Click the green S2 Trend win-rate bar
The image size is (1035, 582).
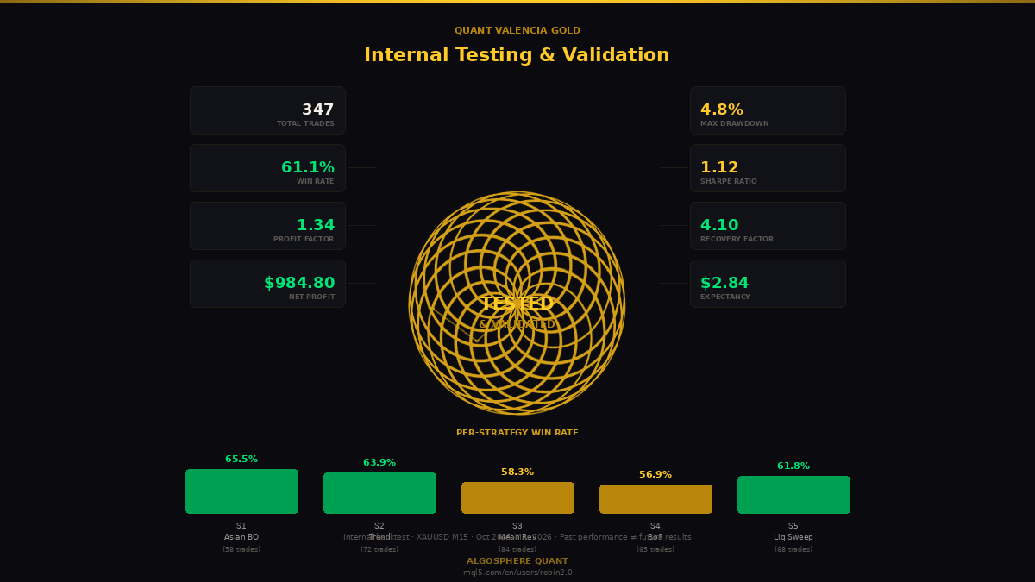tap(379, 493)
